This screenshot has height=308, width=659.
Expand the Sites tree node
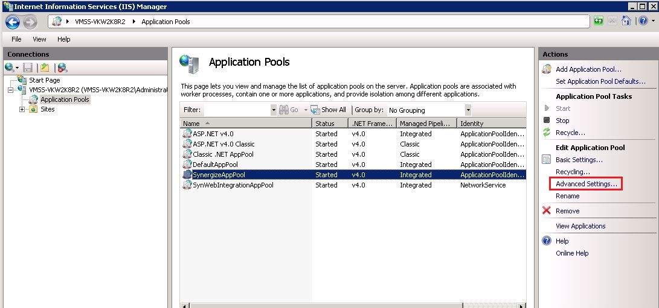21,109
